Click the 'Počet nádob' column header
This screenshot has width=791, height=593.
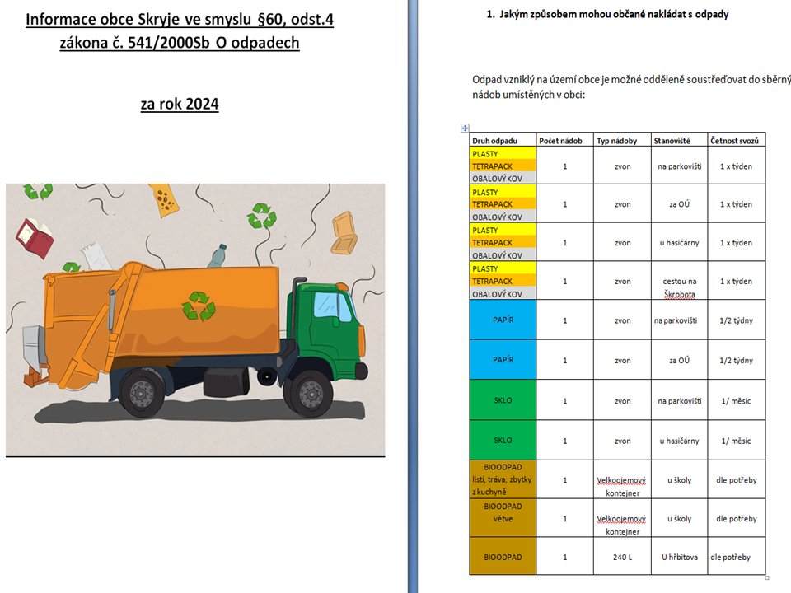(564, 141)
